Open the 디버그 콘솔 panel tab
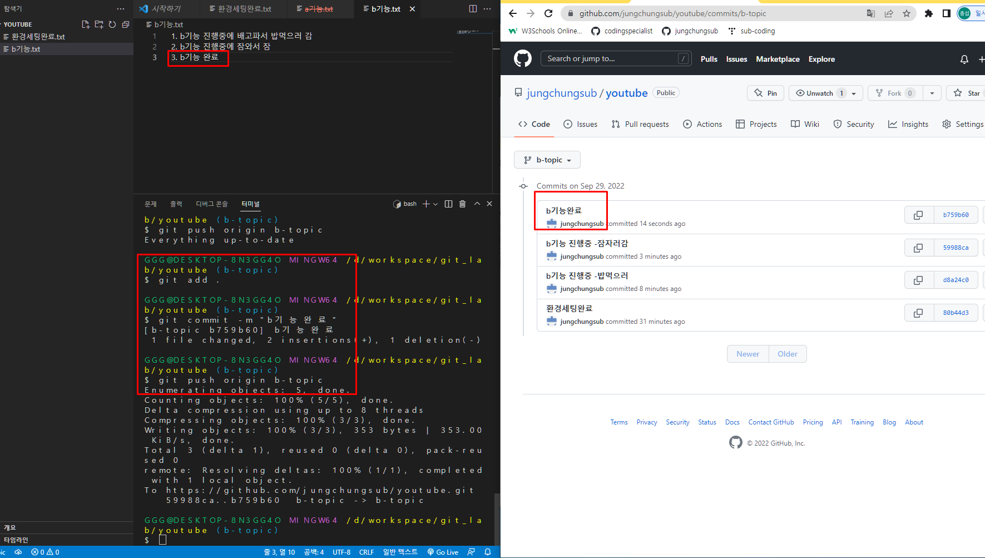Screen dimensions: 985x558 211,204
